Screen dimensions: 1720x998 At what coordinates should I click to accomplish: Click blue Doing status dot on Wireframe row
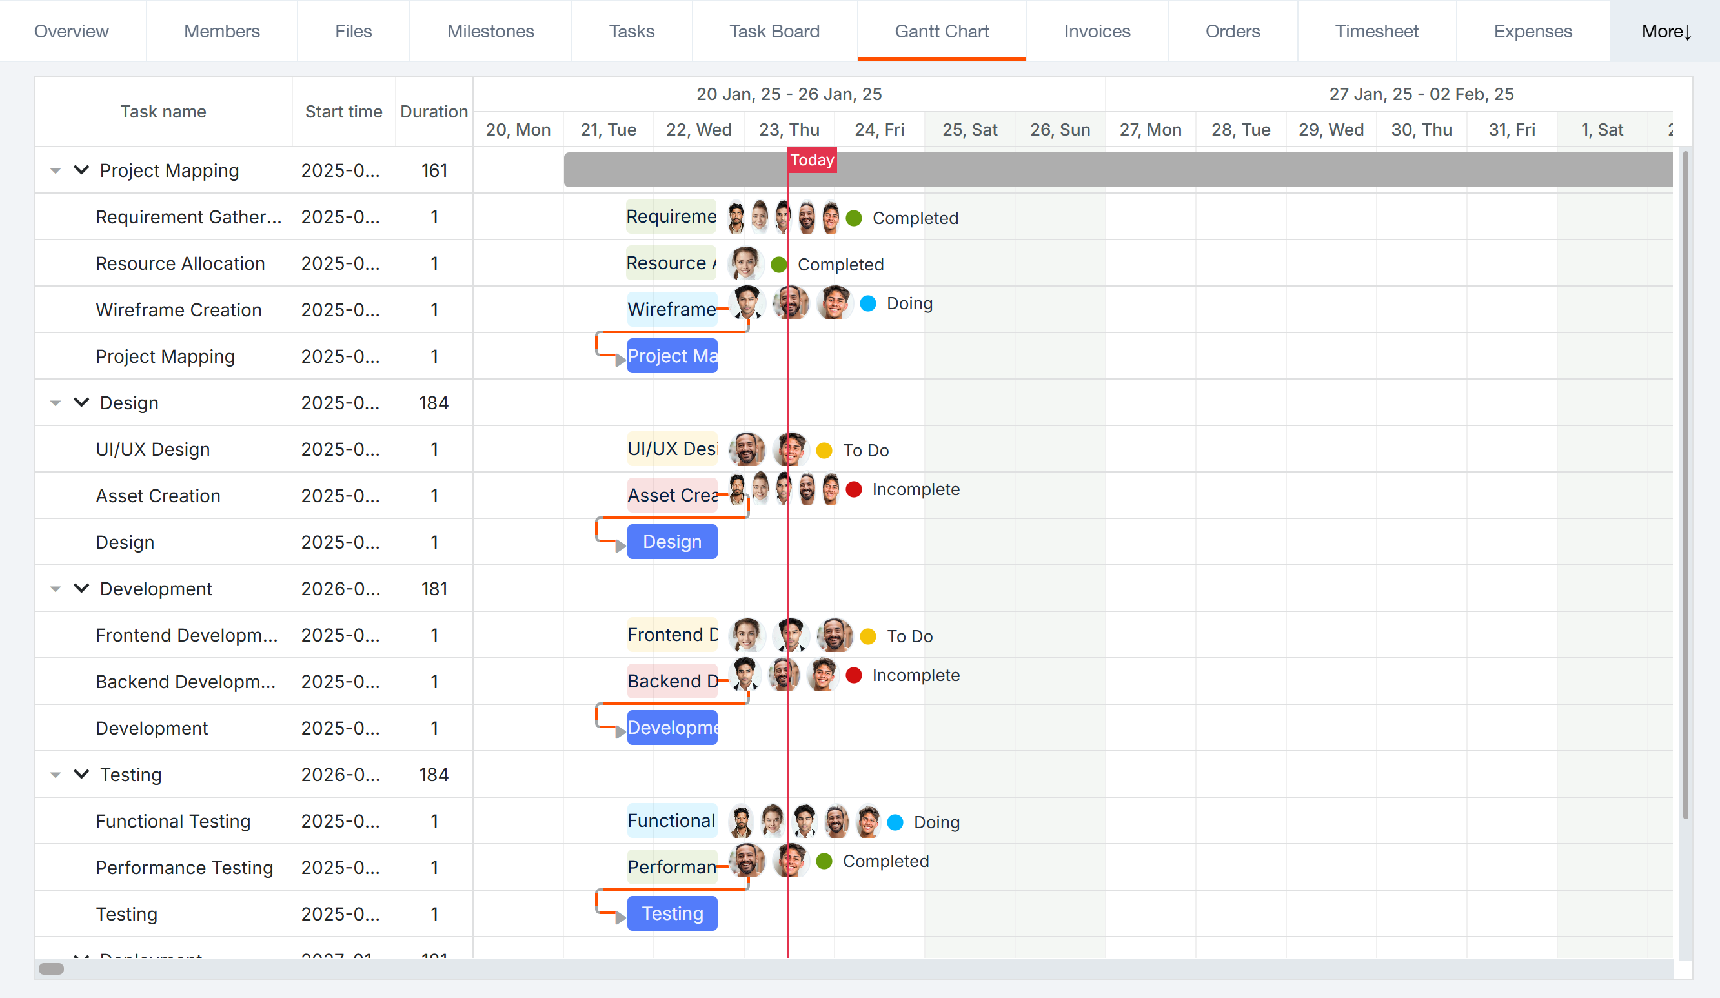pyautogui.click(x=867, y=304)
